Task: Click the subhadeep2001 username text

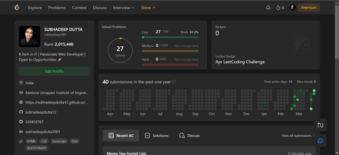Action: (56, 35)
